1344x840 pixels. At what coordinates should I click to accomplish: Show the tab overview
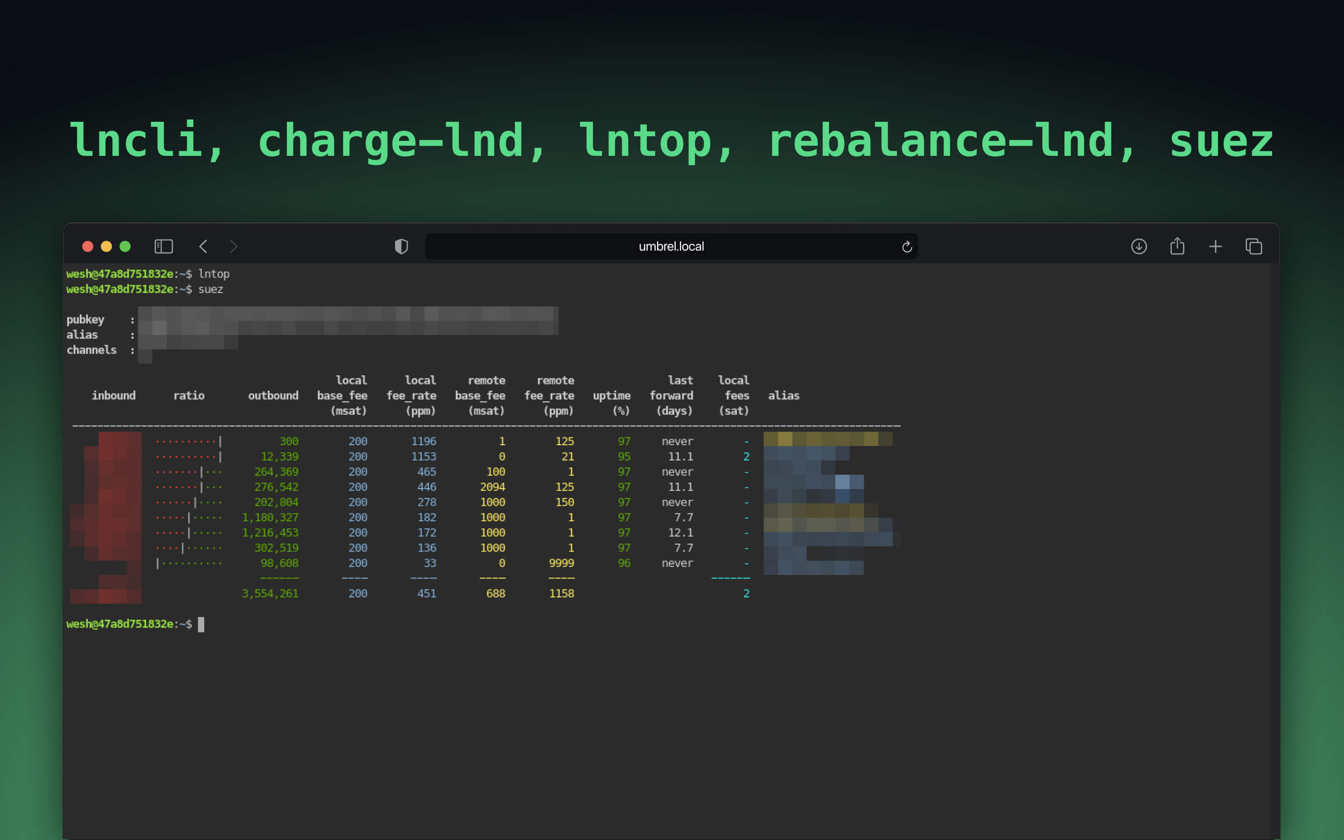tap(1253, 246)
